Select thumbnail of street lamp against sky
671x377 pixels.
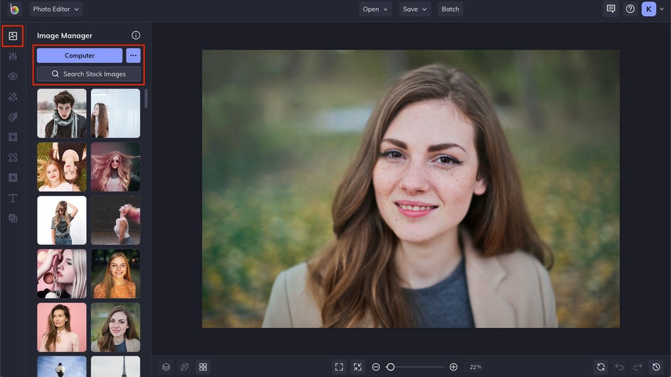[x=62, y=367]
